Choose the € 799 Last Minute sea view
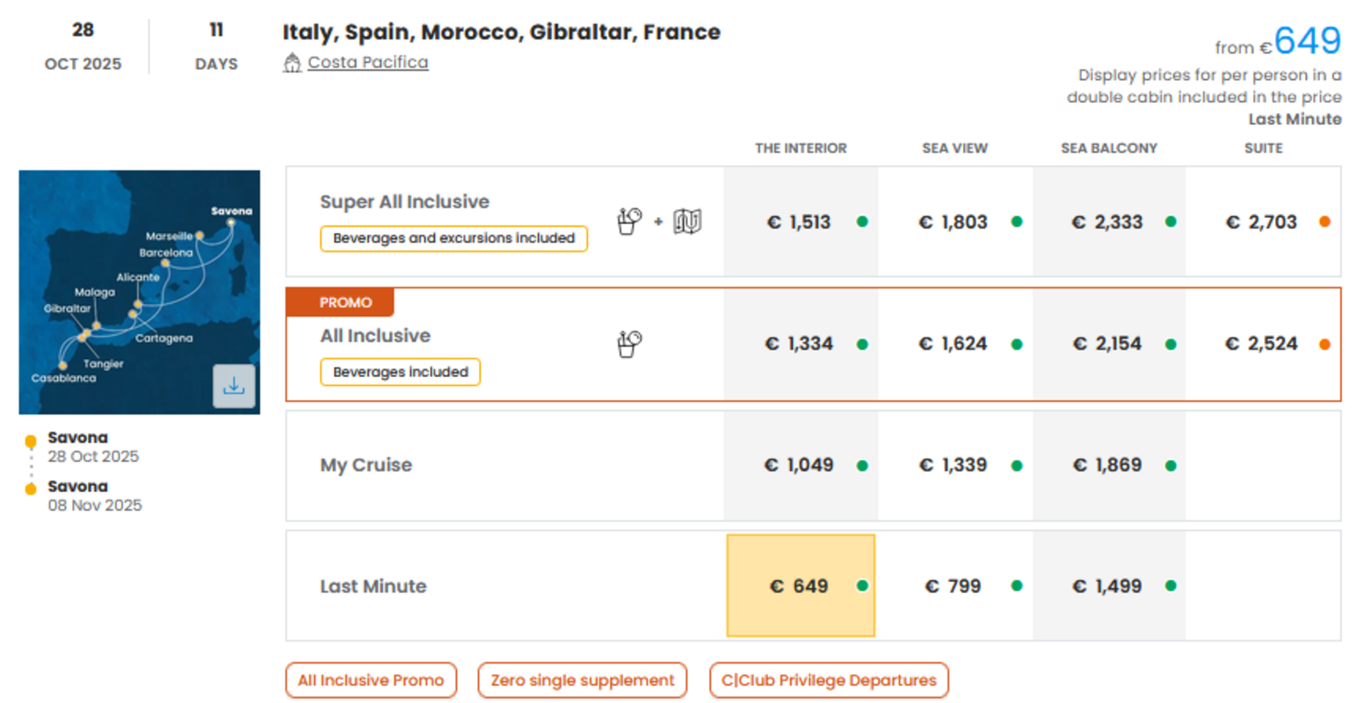The height and width of the screenshot is (703, 1356). tap(953, 586)
